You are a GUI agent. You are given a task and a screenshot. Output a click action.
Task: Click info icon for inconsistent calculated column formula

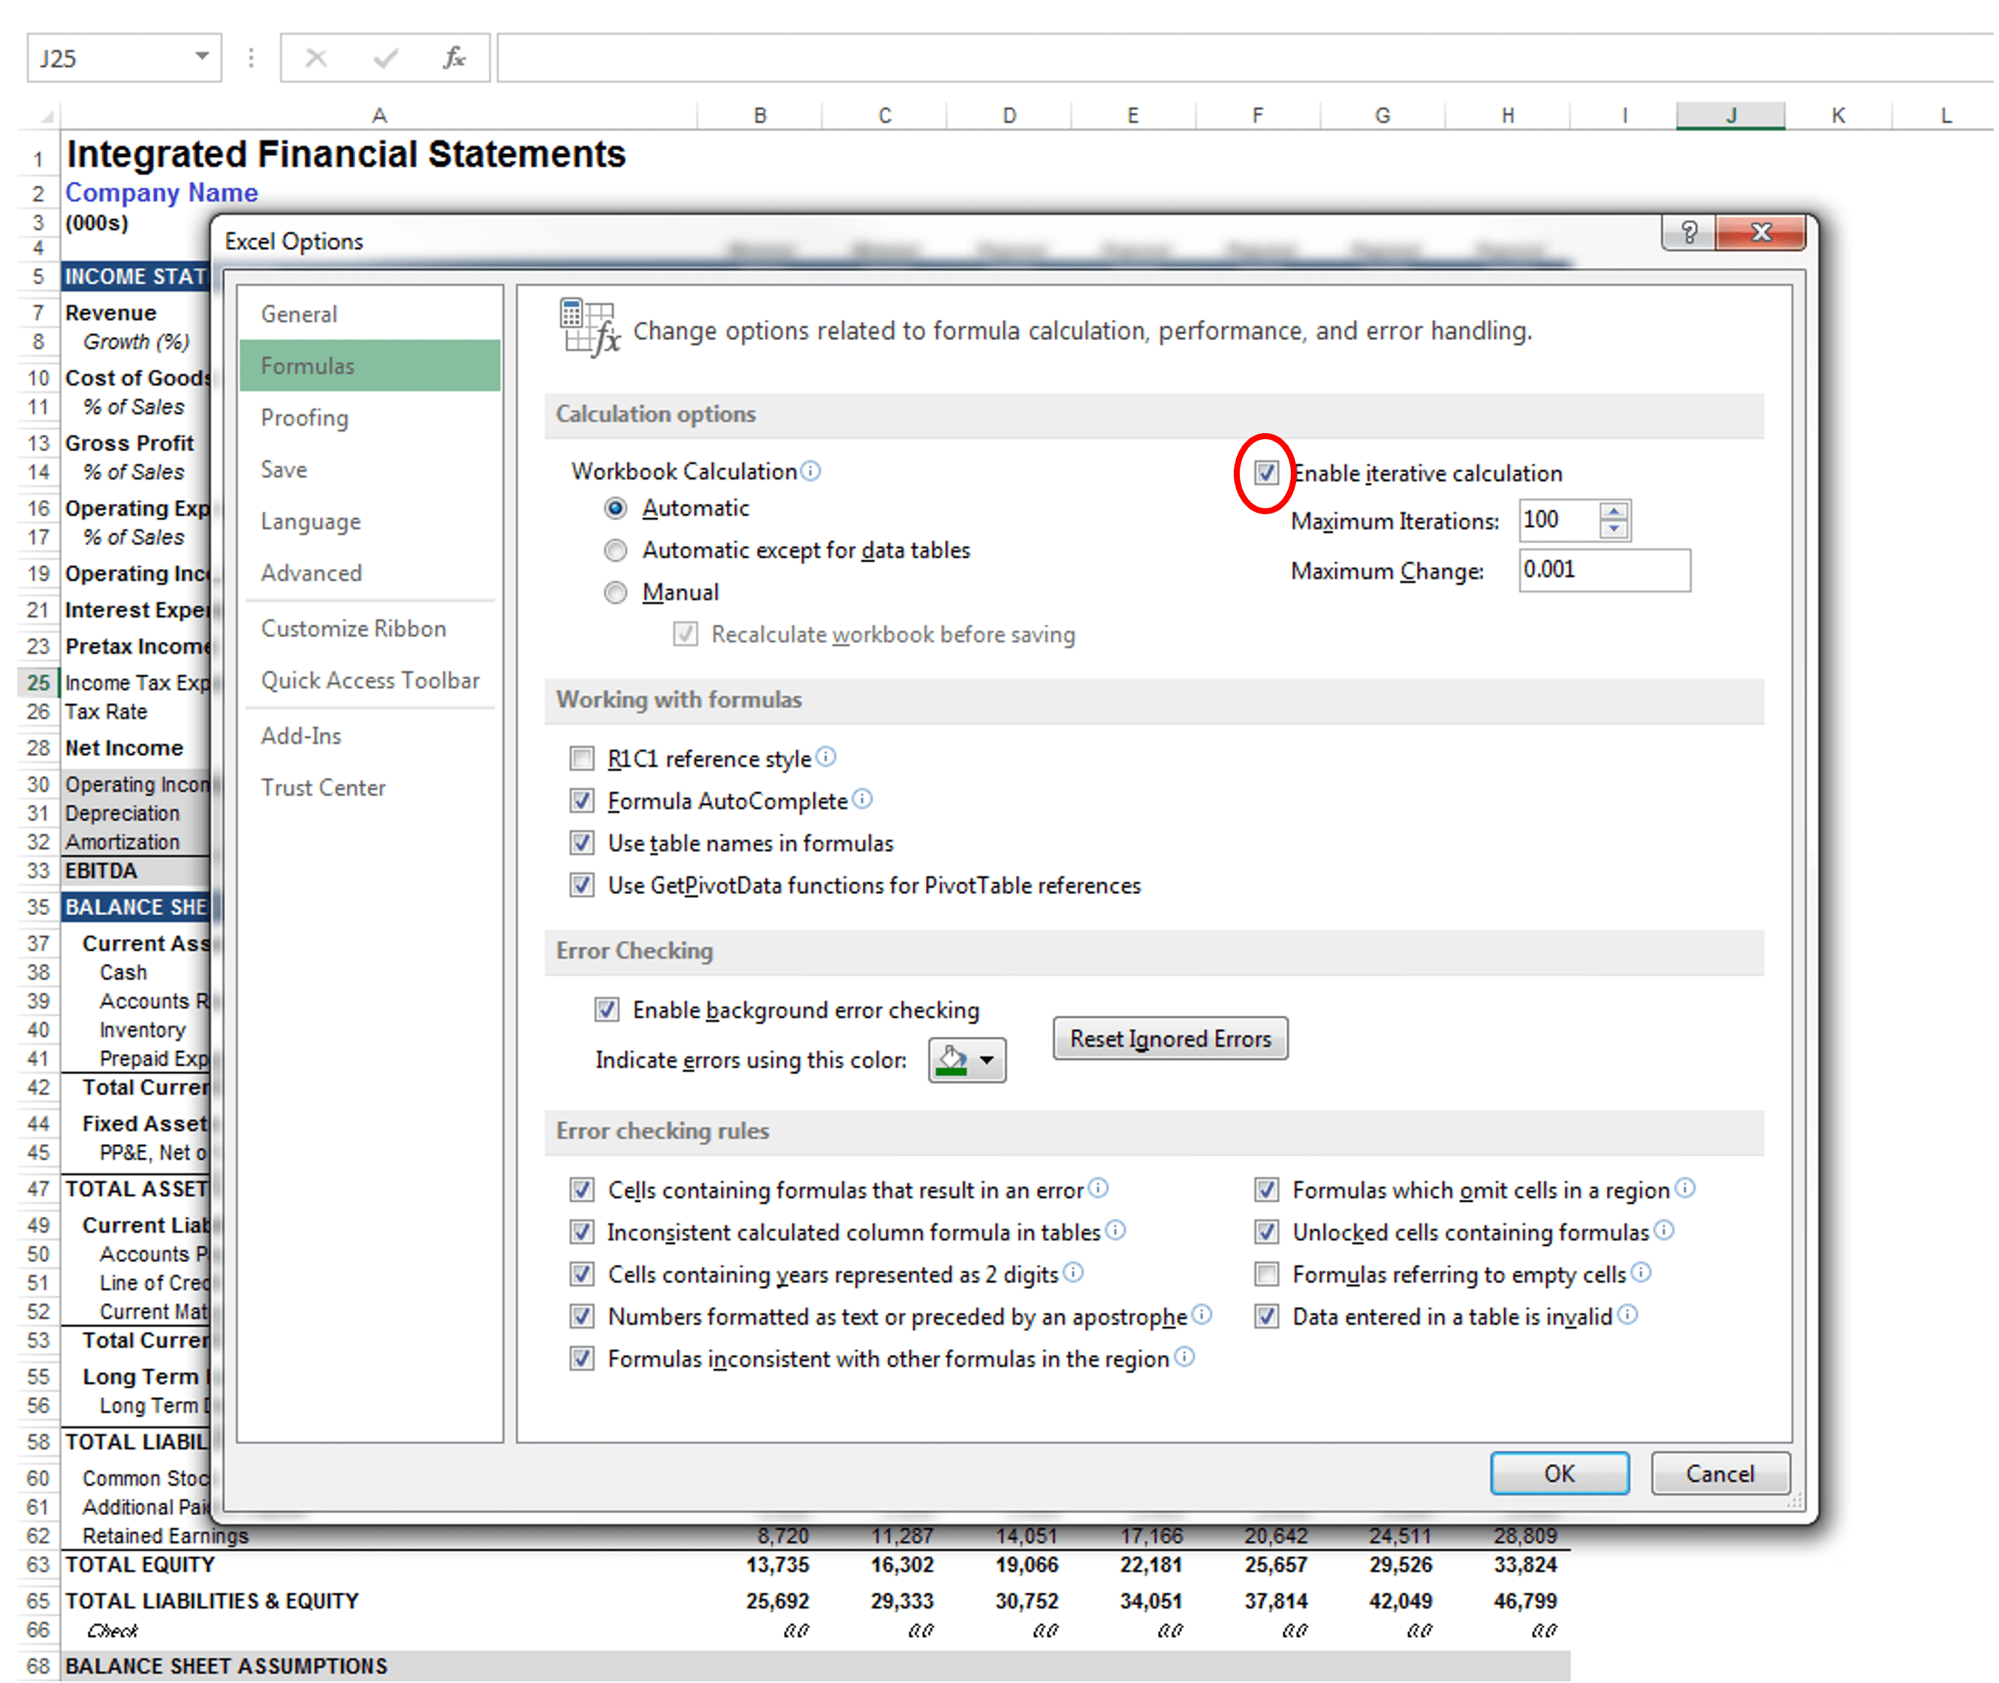(1115, 1231)
